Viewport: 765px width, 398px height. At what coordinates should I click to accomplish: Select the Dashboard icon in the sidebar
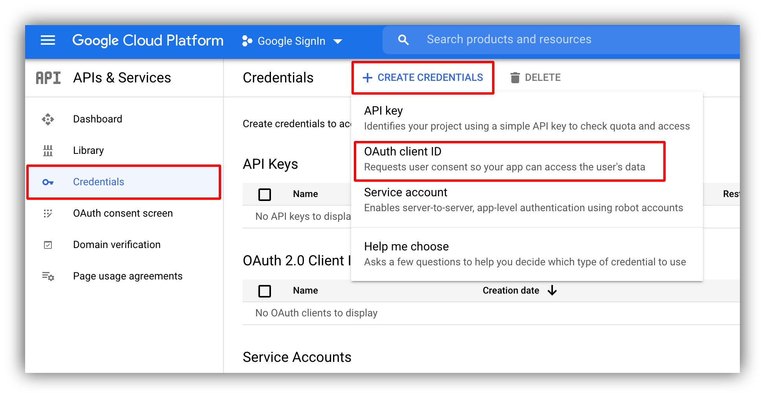coord(48,119)
